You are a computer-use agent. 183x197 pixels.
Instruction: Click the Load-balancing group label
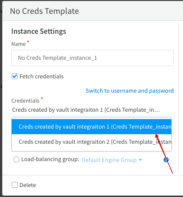click(x=50, y=159)
